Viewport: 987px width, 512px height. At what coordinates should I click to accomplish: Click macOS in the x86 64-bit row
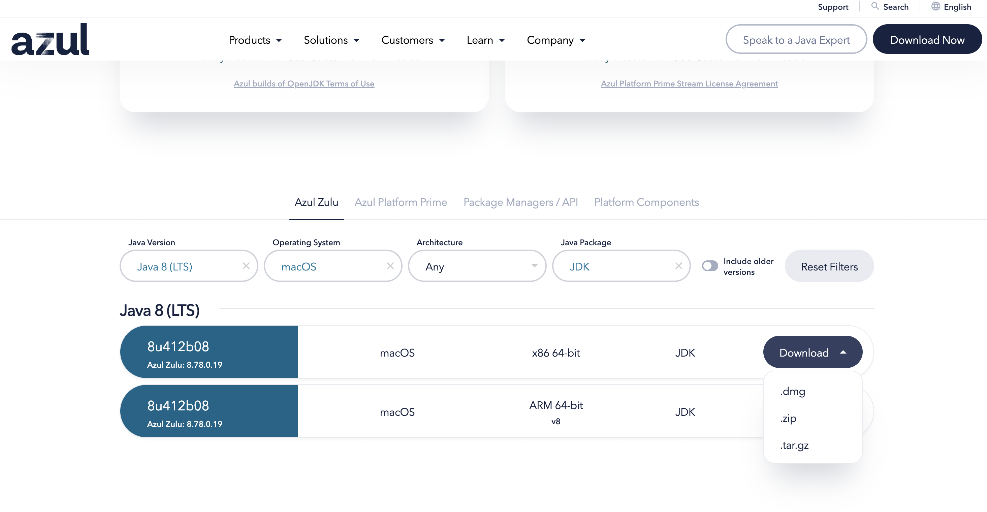pyautogui.click(x=397, y=353)
